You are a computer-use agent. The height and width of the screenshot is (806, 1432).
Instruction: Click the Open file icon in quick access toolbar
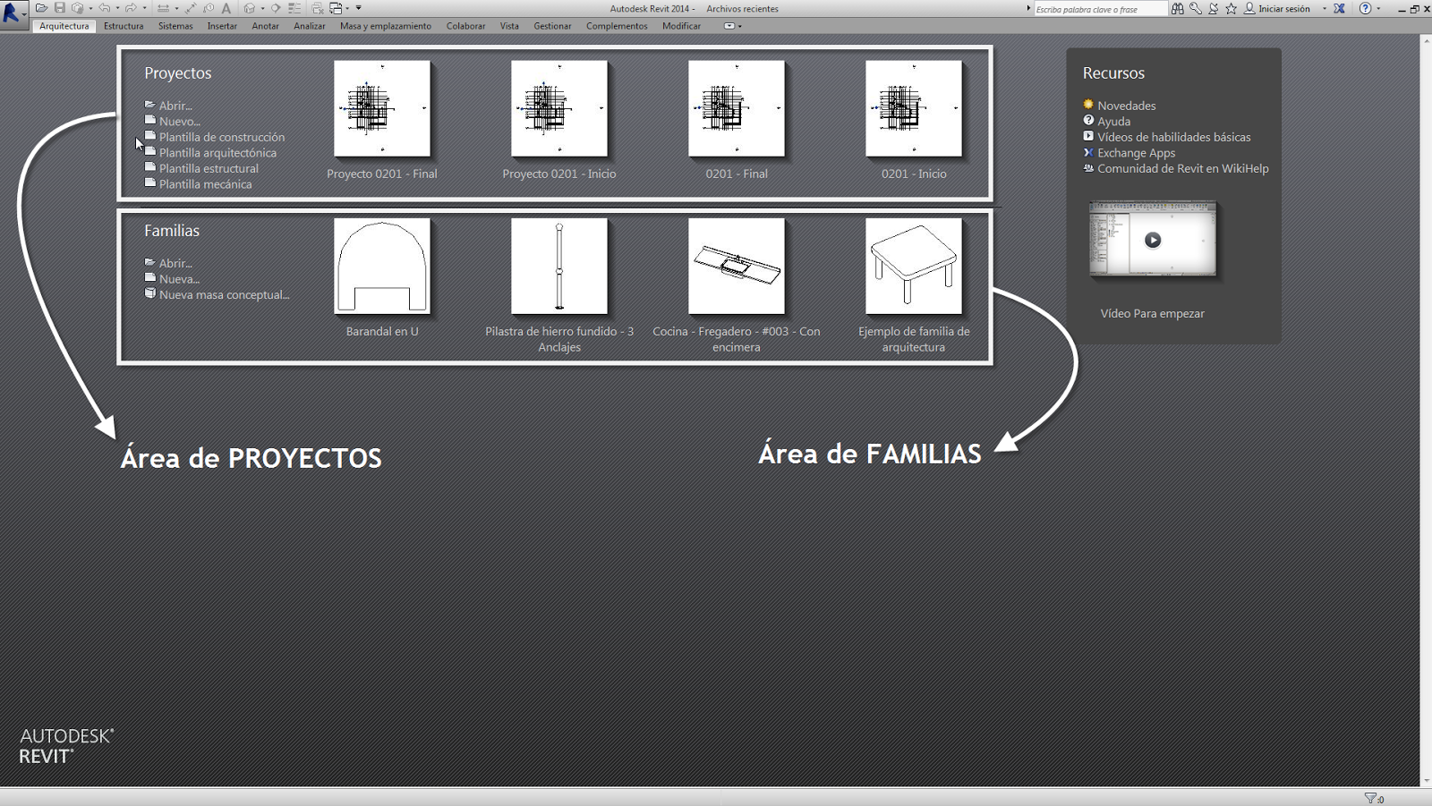point(41,8)
